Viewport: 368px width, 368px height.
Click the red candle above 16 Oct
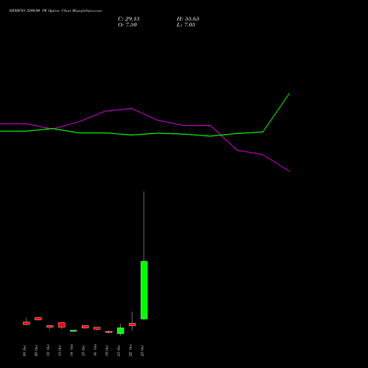[97, 328]
